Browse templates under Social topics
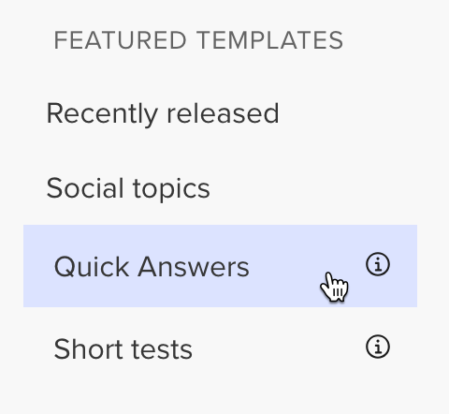 (128, 189)
